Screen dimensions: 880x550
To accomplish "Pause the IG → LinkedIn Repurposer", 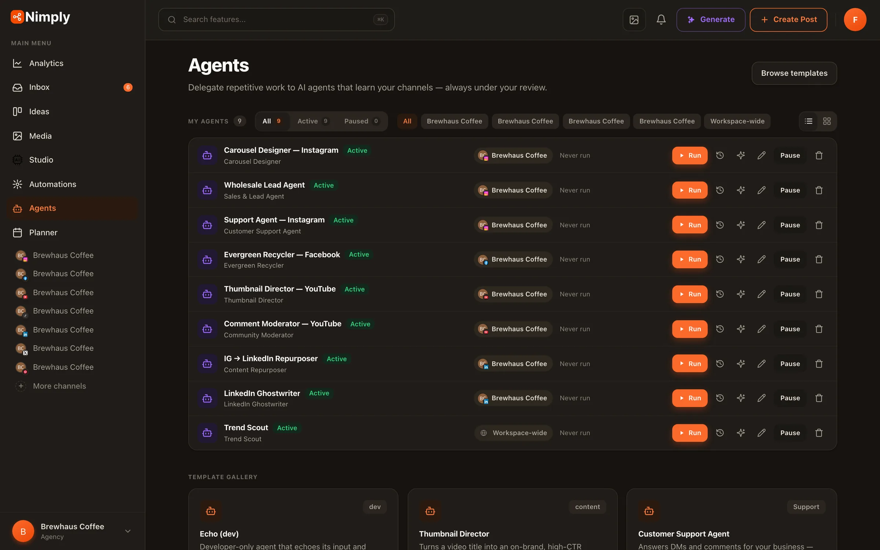I will (790, 364).
